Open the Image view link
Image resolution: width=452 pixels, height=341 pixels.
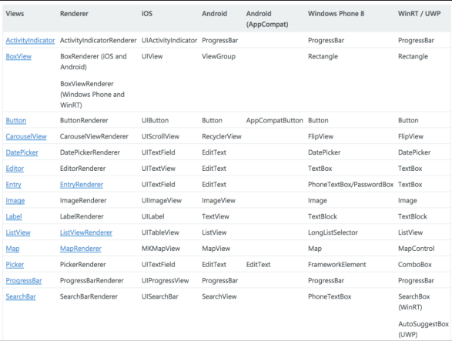point(15,201)
